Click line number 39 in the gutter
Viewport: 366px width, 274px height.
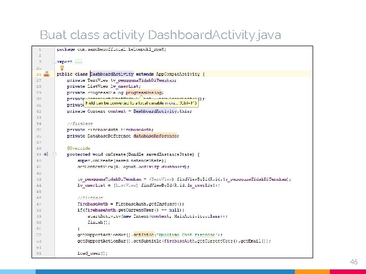point(39,154)
